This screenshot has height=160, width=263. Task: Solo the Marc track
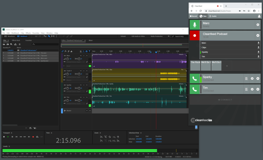point(83,55)
